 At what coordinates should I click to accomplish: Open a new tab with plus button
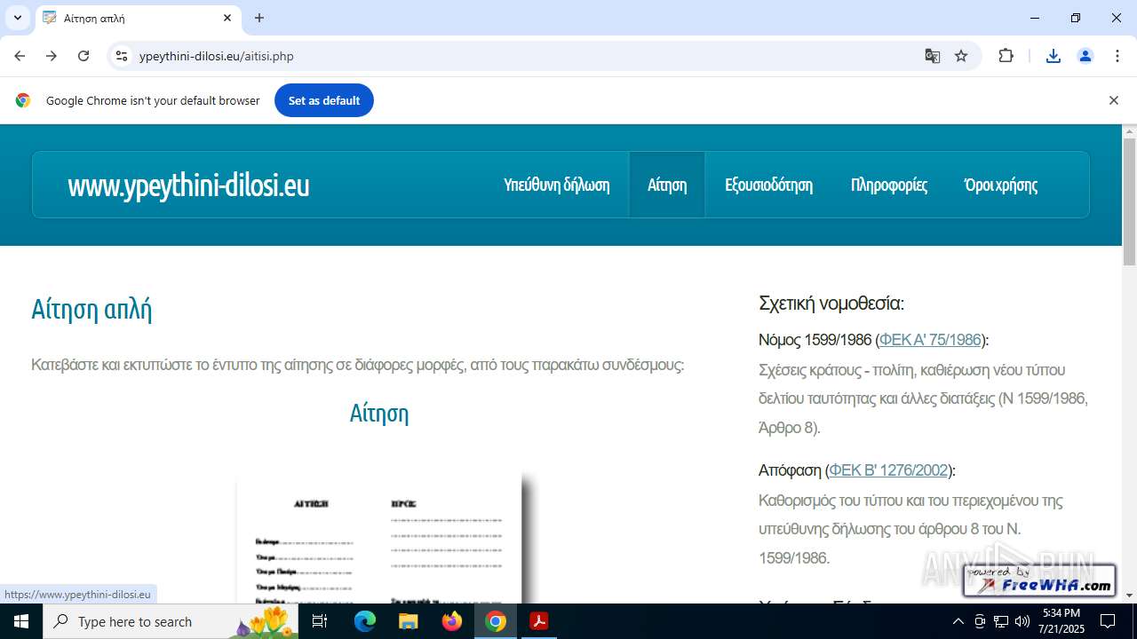(259, 18)
